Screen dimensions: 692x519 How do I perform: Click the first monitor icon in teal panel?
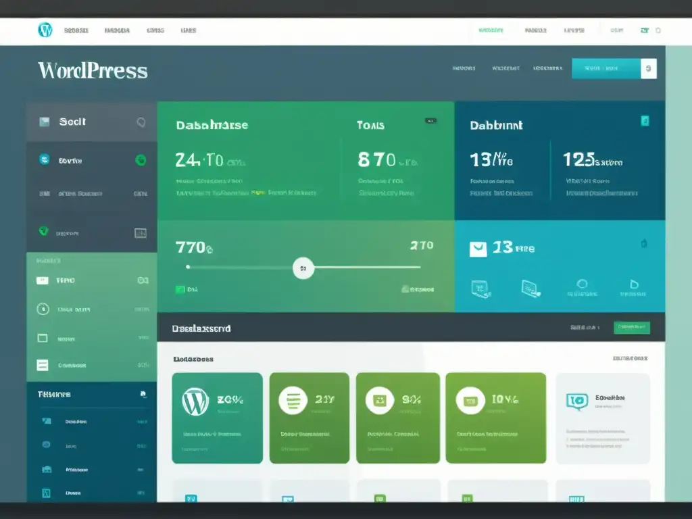pos(480,289)
